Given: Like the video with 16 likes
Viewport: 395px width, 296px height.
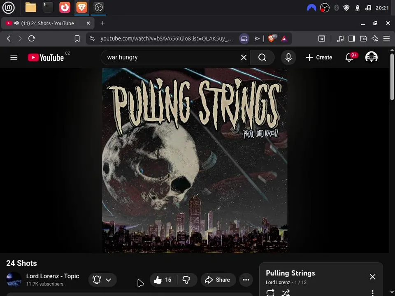Looking at the screenshot, I should click(163, 280).
